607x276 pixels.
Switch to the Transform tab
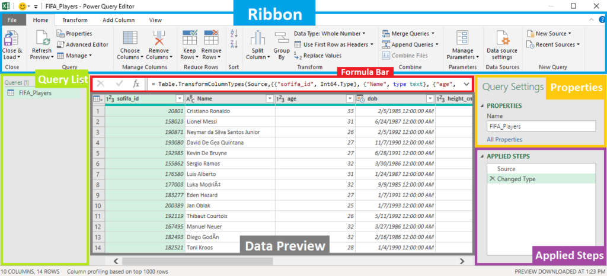[x=74, y=20]
